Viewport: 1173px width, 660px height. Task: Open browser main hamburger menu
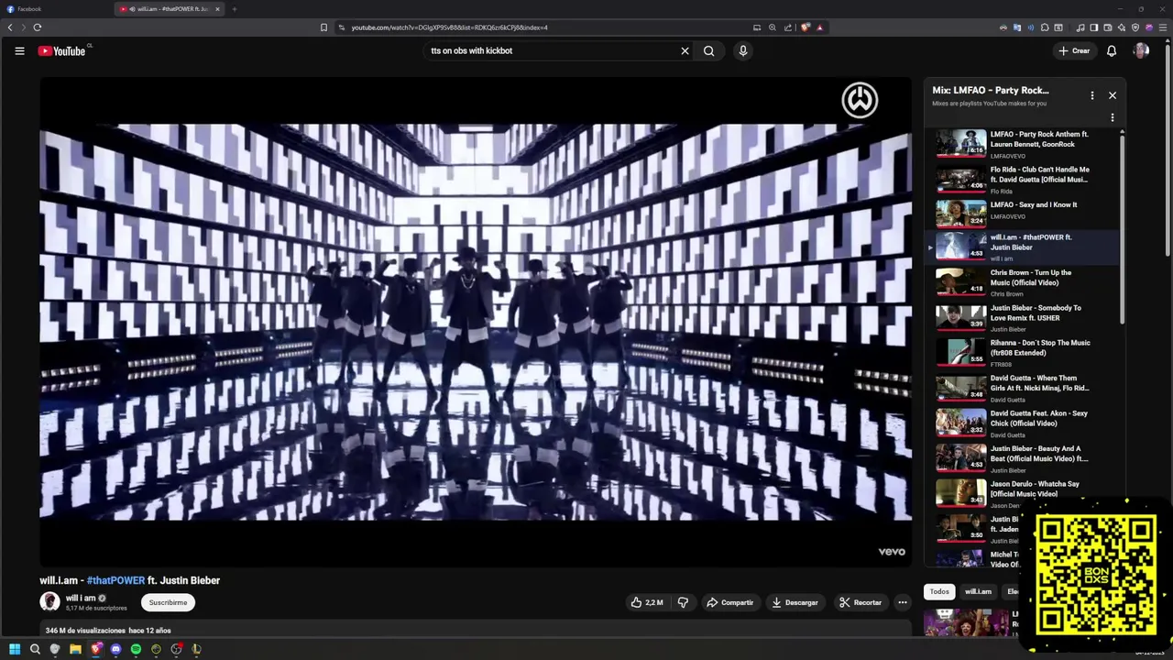[1163, 27]
